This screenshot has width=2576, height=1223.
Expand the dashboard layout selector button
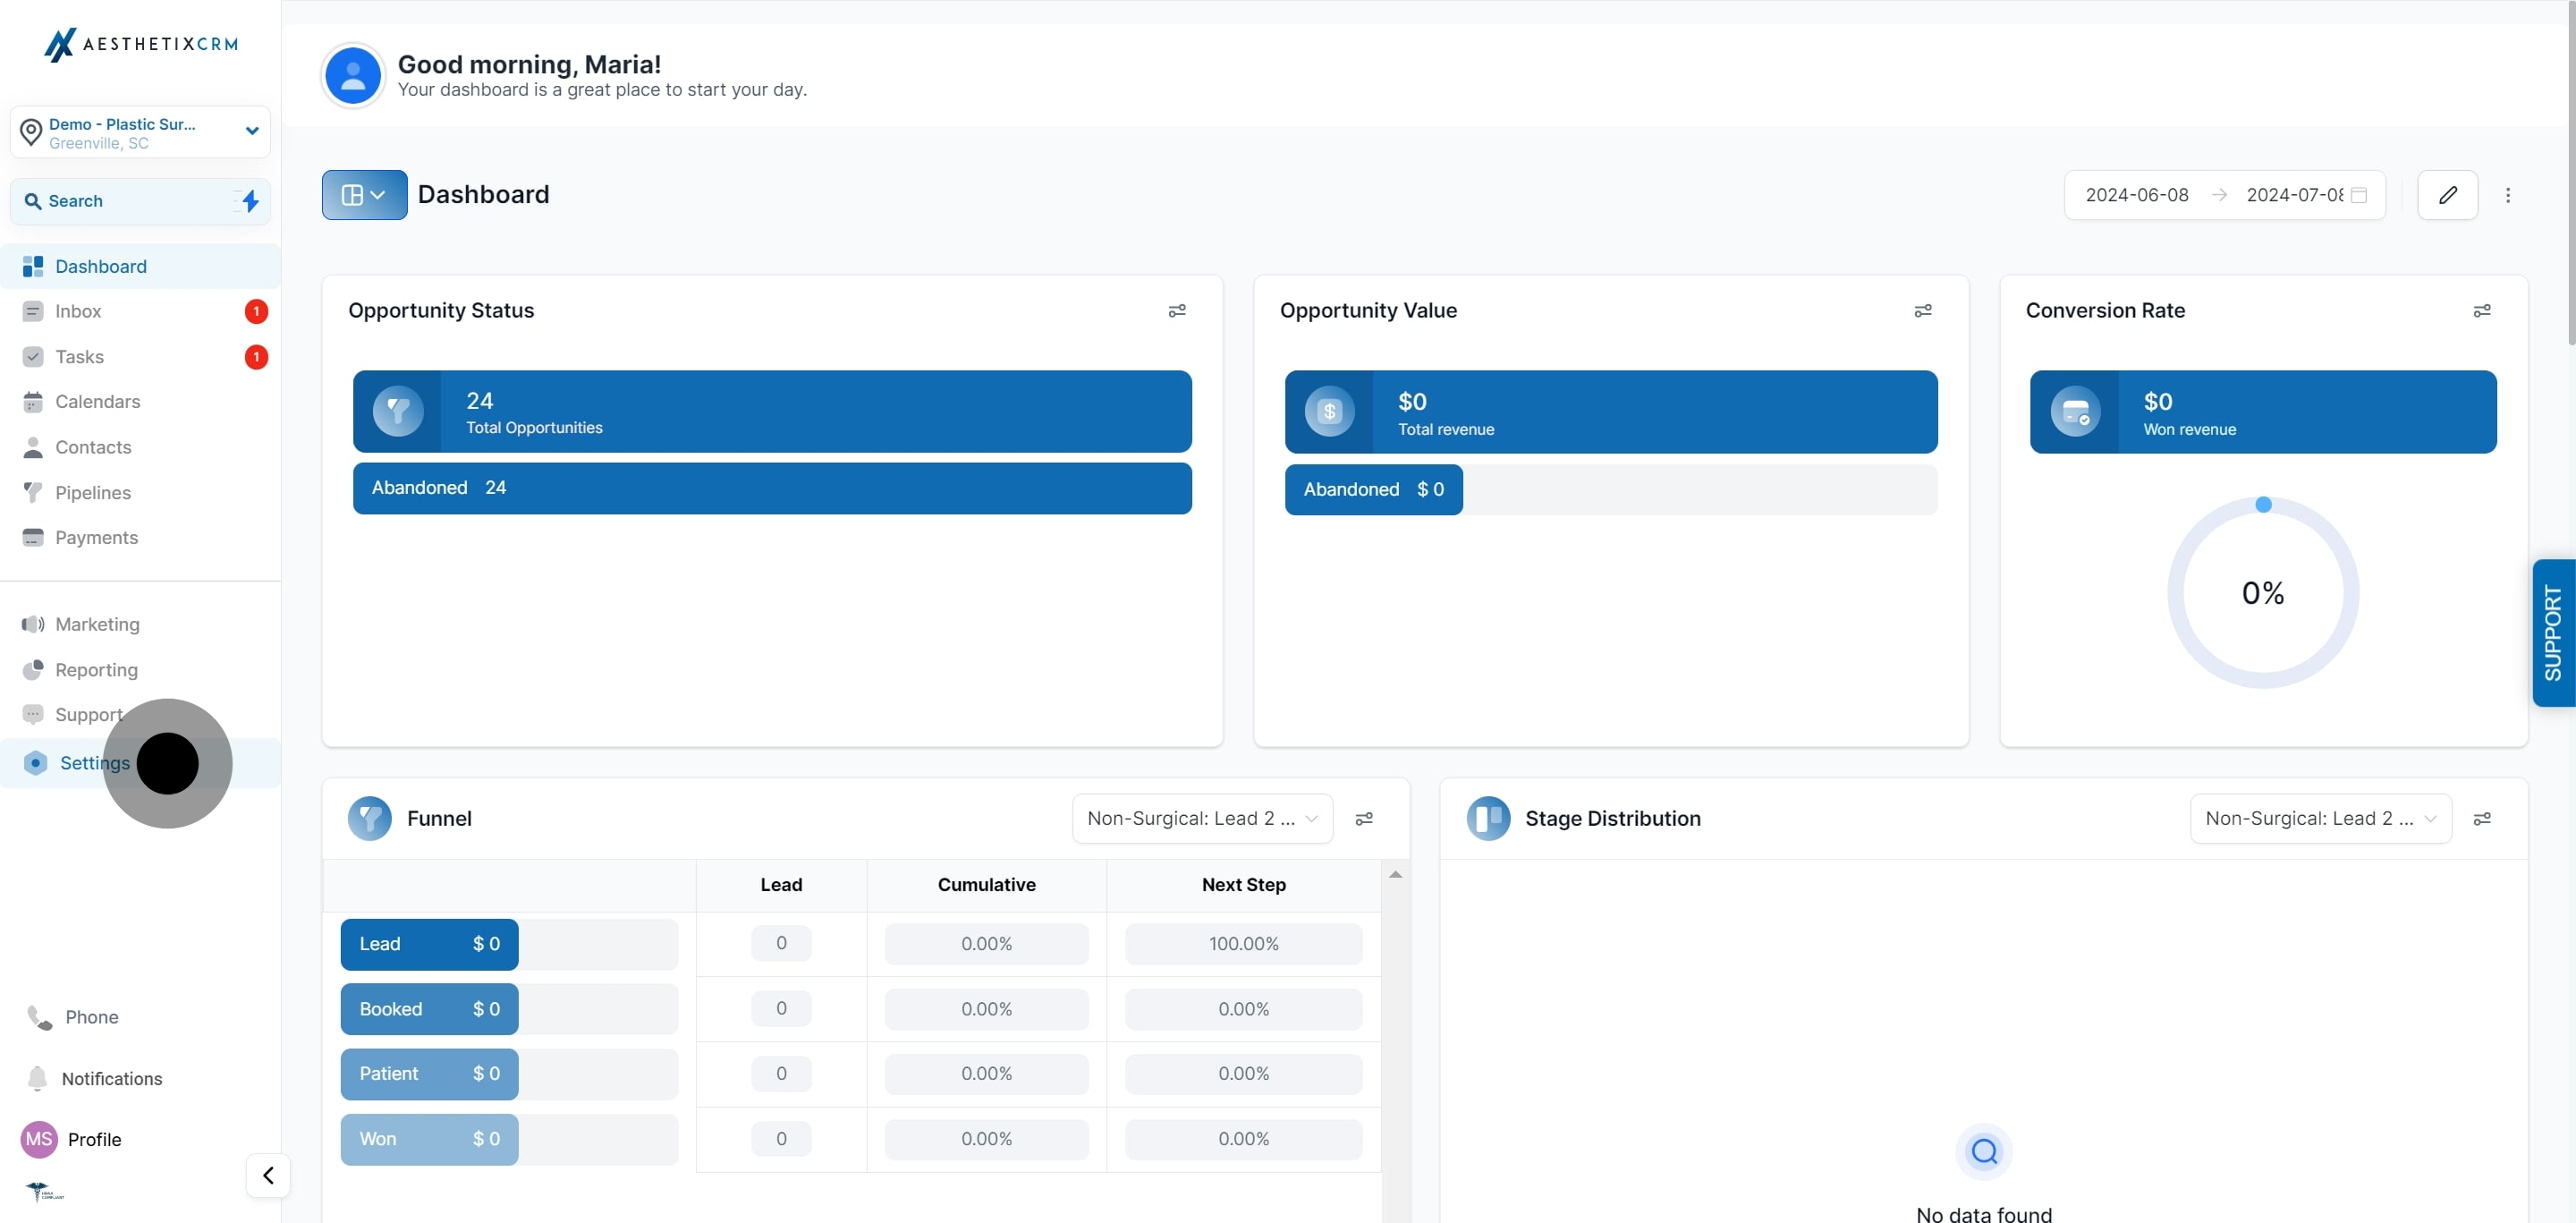(x=364, y=195)
